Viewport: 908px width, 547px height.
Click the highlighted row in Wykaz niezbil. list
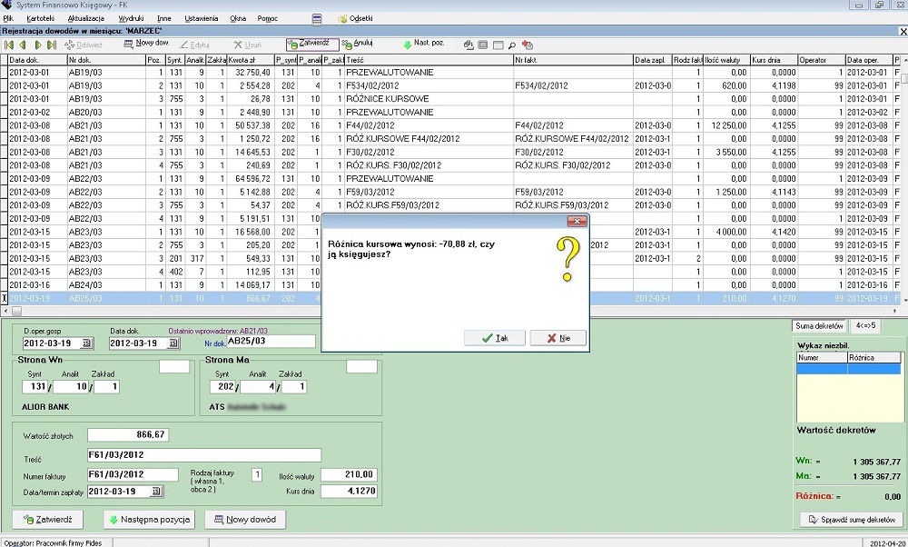tap(848, 369)
